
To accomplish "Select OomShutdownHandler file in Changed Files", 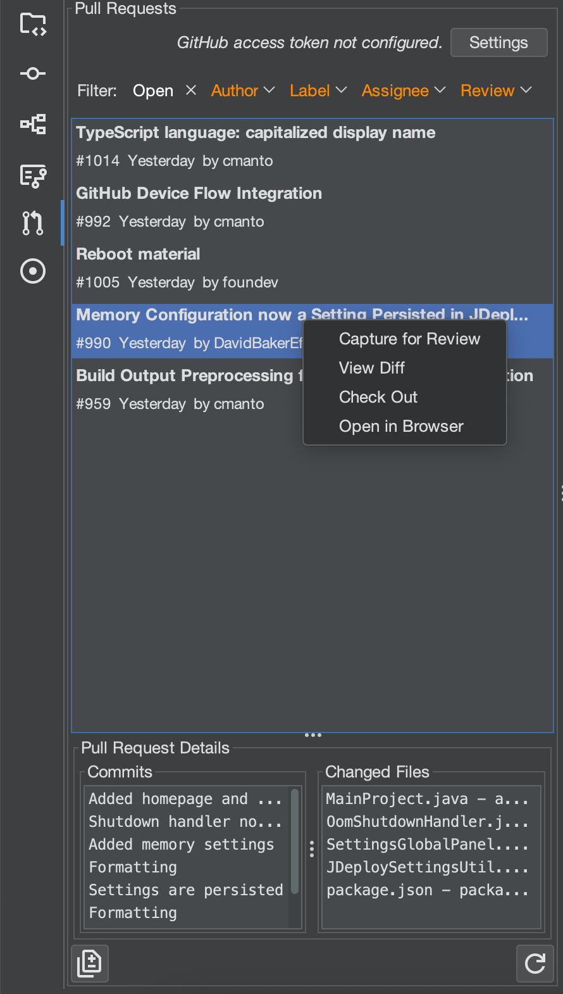I will (x=426, y=822).
